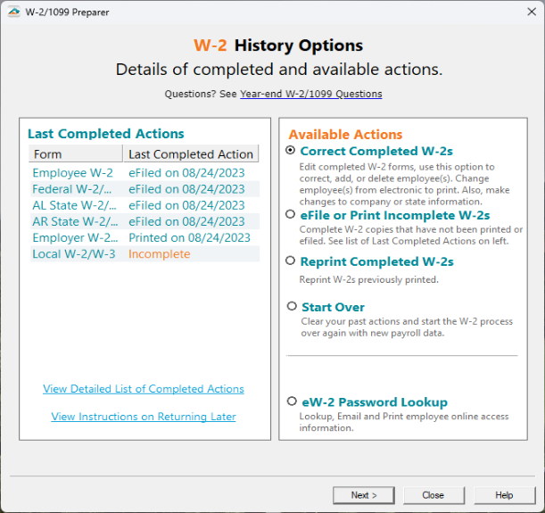Click the orange Incomplete status text
545x513 pixels.
click(x=160, y=254)
